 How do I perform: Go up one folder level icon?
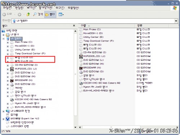click(x=28, y=14)
